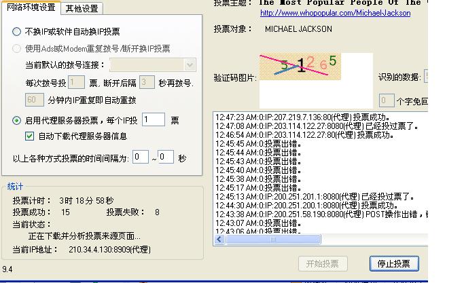Choose 启用代理服务器投票 radio option
The width and height of the screenshot is (464, 283).
(17, 120)
